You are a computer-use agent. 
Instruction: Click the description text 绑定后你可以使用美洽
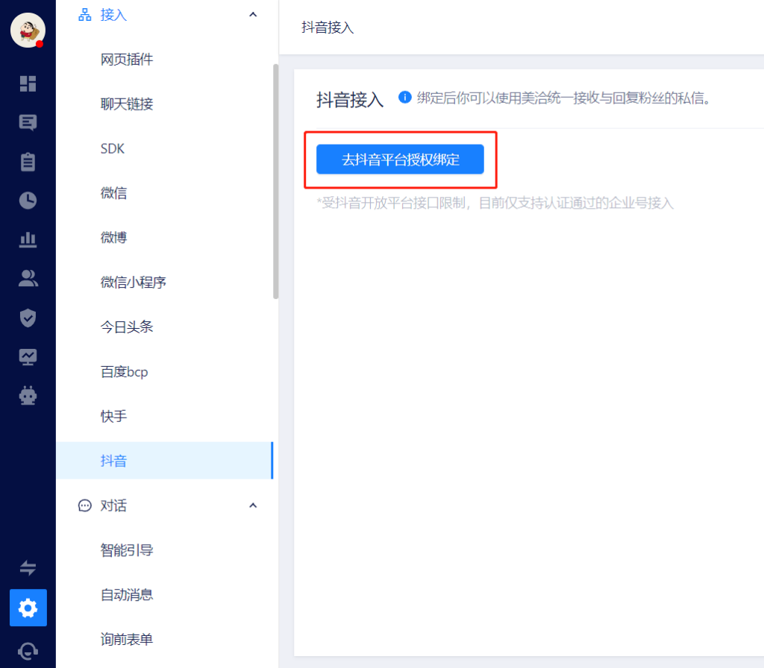[563, 98]
